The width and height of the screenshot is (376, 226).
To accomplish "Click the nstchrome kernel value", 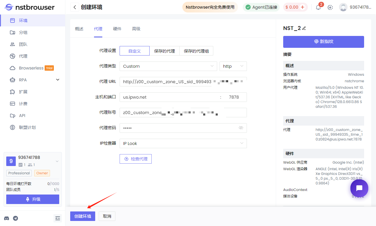I will 354,81.
